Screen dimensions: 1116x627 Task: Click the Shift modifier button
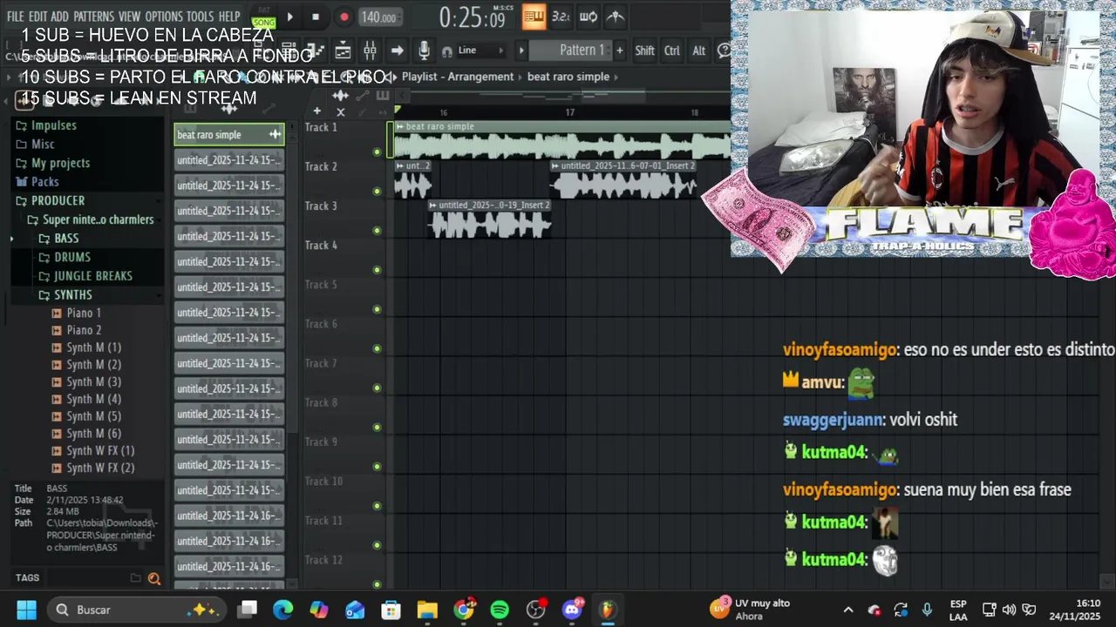tap(644, 51)
